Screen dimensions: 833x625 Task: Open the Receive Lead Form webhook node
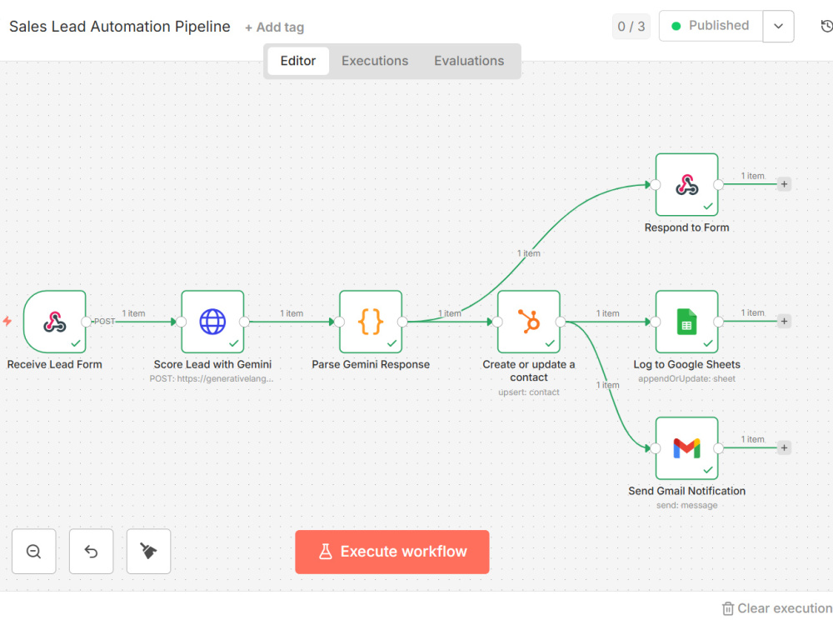55,322
